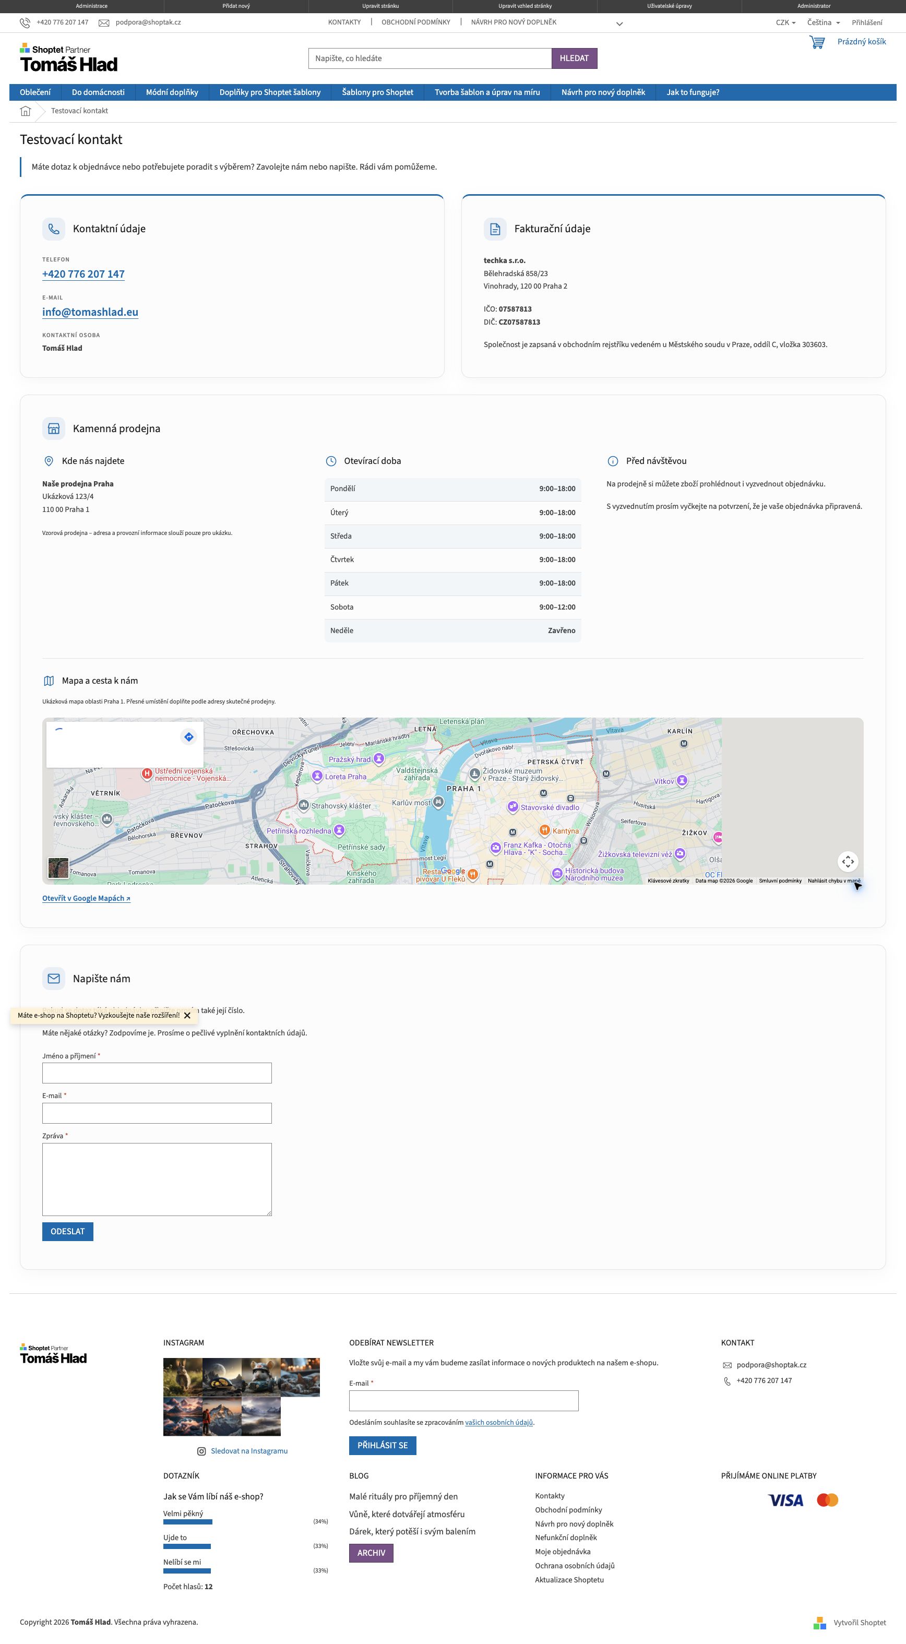Image resolution: width=906 pixels, height=1644 pixels.
Task: Select the Jak to funguje? menu item
Action: [x=693, y=92]
